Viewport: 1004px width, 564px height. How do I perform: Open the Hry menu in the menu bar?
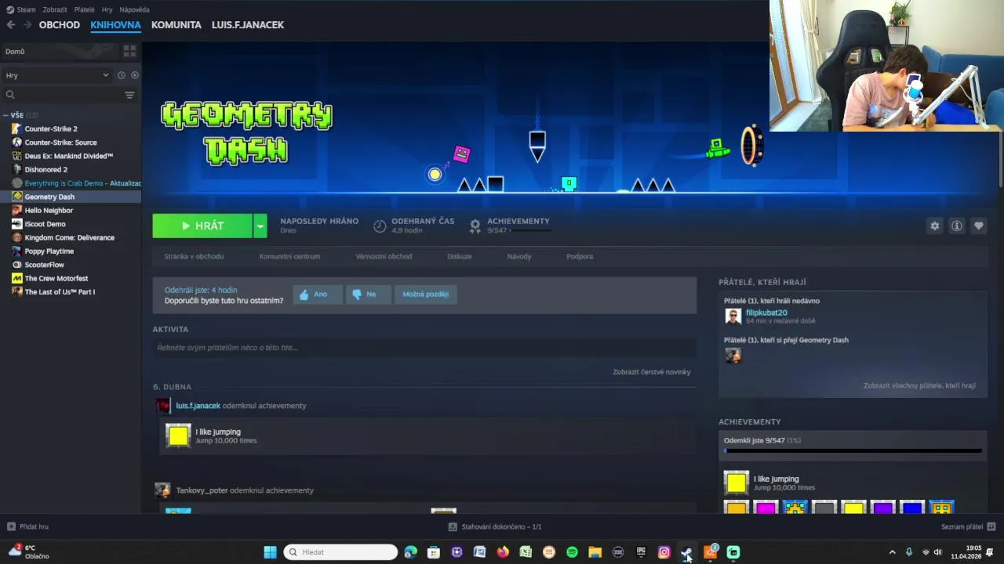click(x=107, y=9)
